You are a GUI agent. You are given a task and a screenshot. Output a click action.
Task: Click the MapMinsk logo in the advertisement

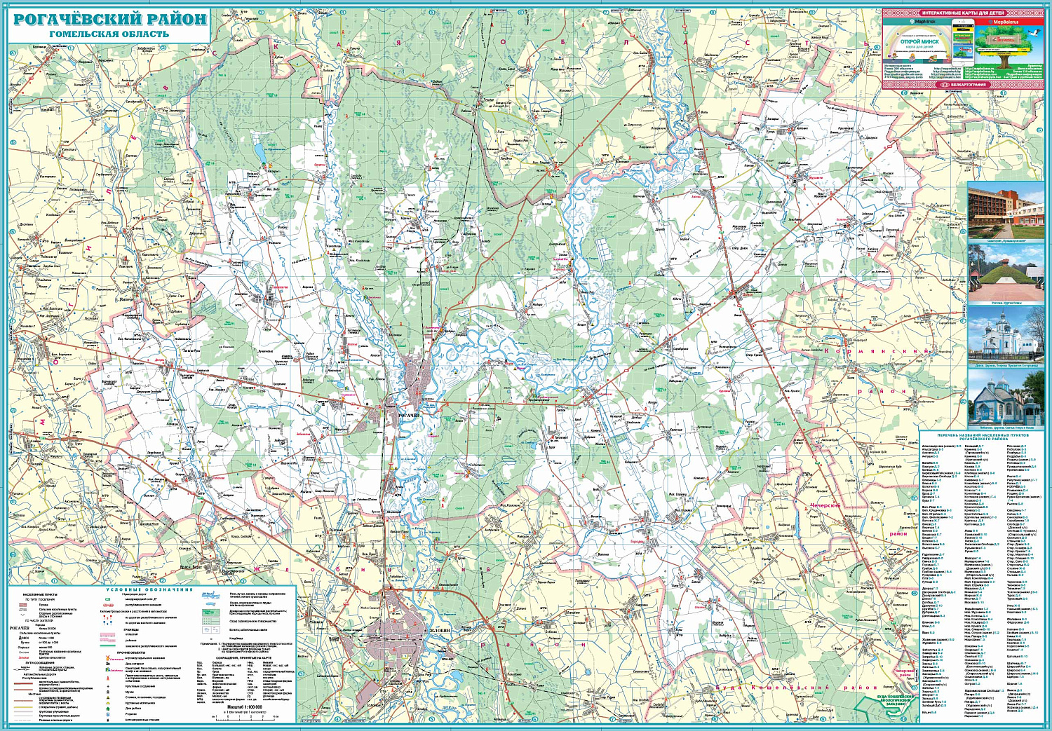(923, 22)
